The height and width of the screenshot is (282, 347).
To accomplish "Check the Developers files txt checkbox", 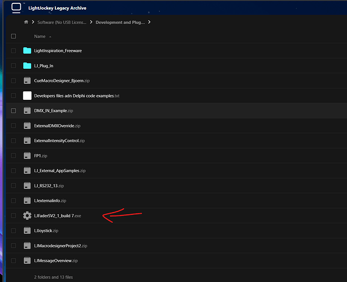I will pyautogui.click(x=14, y=96).
